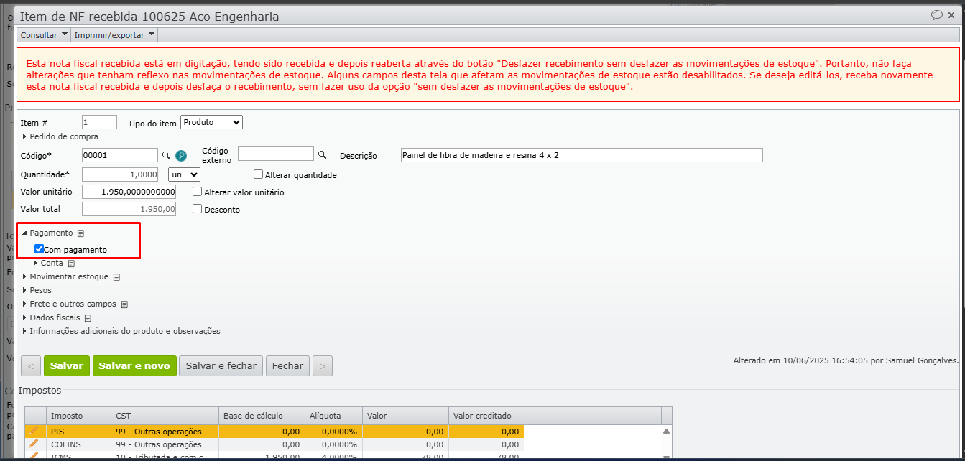The width and height of the screenshot is (965, 461).
Task: Open the Imprimir/exportar menu
Action: pyautogui.click(x=114, y=34)
